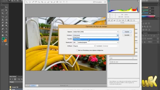Toggle Quick Mask mode
Image resolution: width=160 pixels, height=90 pixels.
point(3,44)
